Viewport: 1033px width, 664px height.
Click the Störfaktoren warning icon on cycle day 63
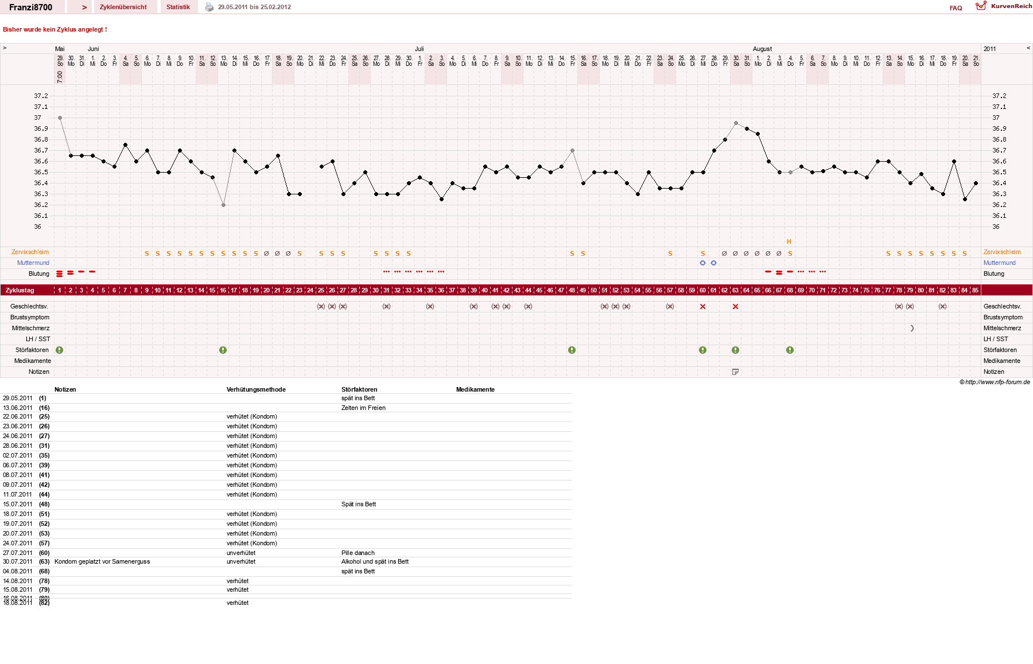[x=735, y=350]
